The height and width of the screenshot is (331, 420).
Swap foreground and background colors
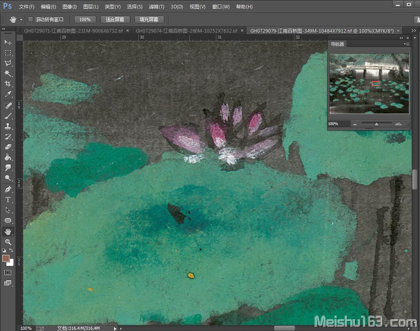(11, 250)
